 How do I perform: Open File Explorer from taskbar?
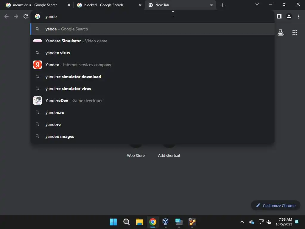(x=139, y=222)
